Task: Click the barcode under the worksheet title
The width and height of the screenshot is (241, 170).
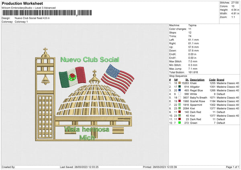Action: point(47,13)
